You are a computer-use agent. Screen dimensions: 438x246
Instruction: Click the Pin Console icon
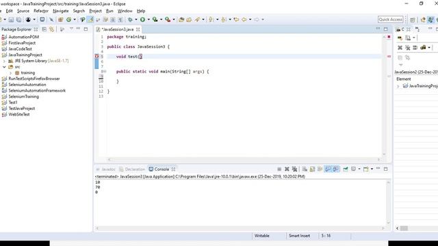(346, 169)
